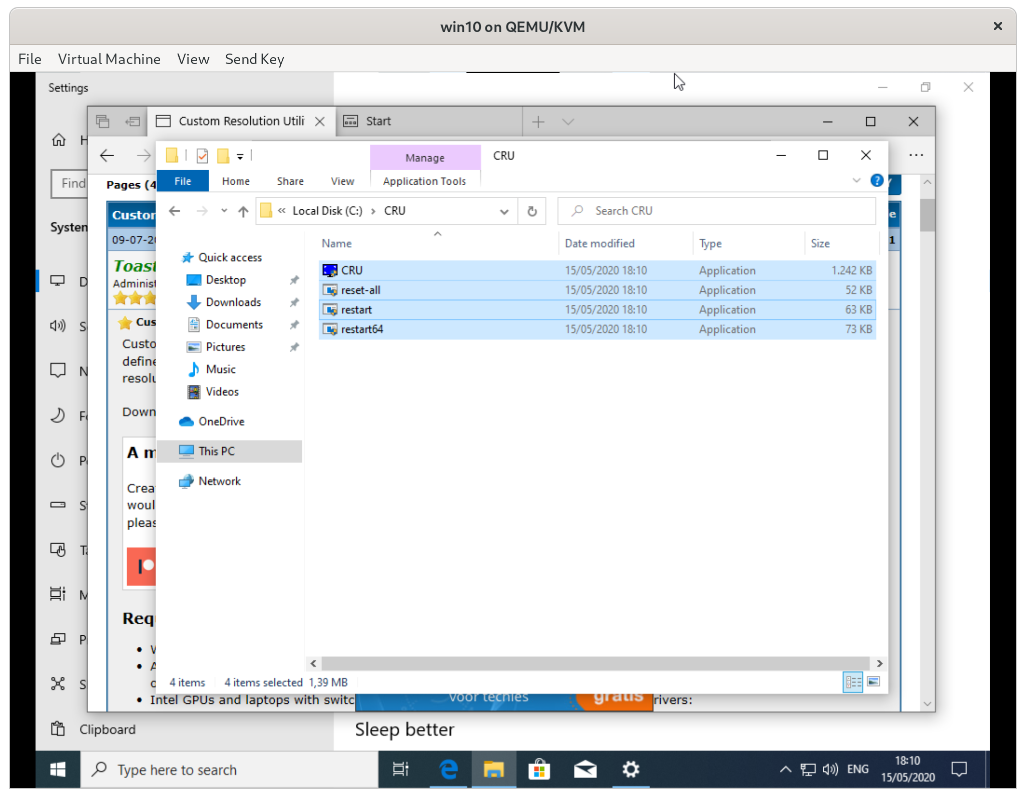1026x798 pixels.
Task: Open the Virtual Machine menu
Action: (x=109, y=59)
